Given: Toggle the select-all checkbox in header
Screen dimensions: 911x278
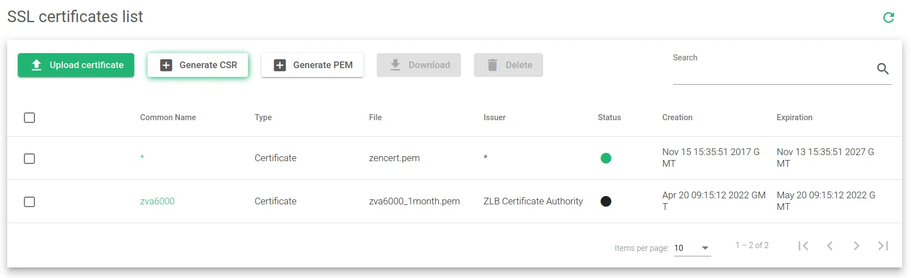Looking at the screenshot, I should (x=29, y=117).
